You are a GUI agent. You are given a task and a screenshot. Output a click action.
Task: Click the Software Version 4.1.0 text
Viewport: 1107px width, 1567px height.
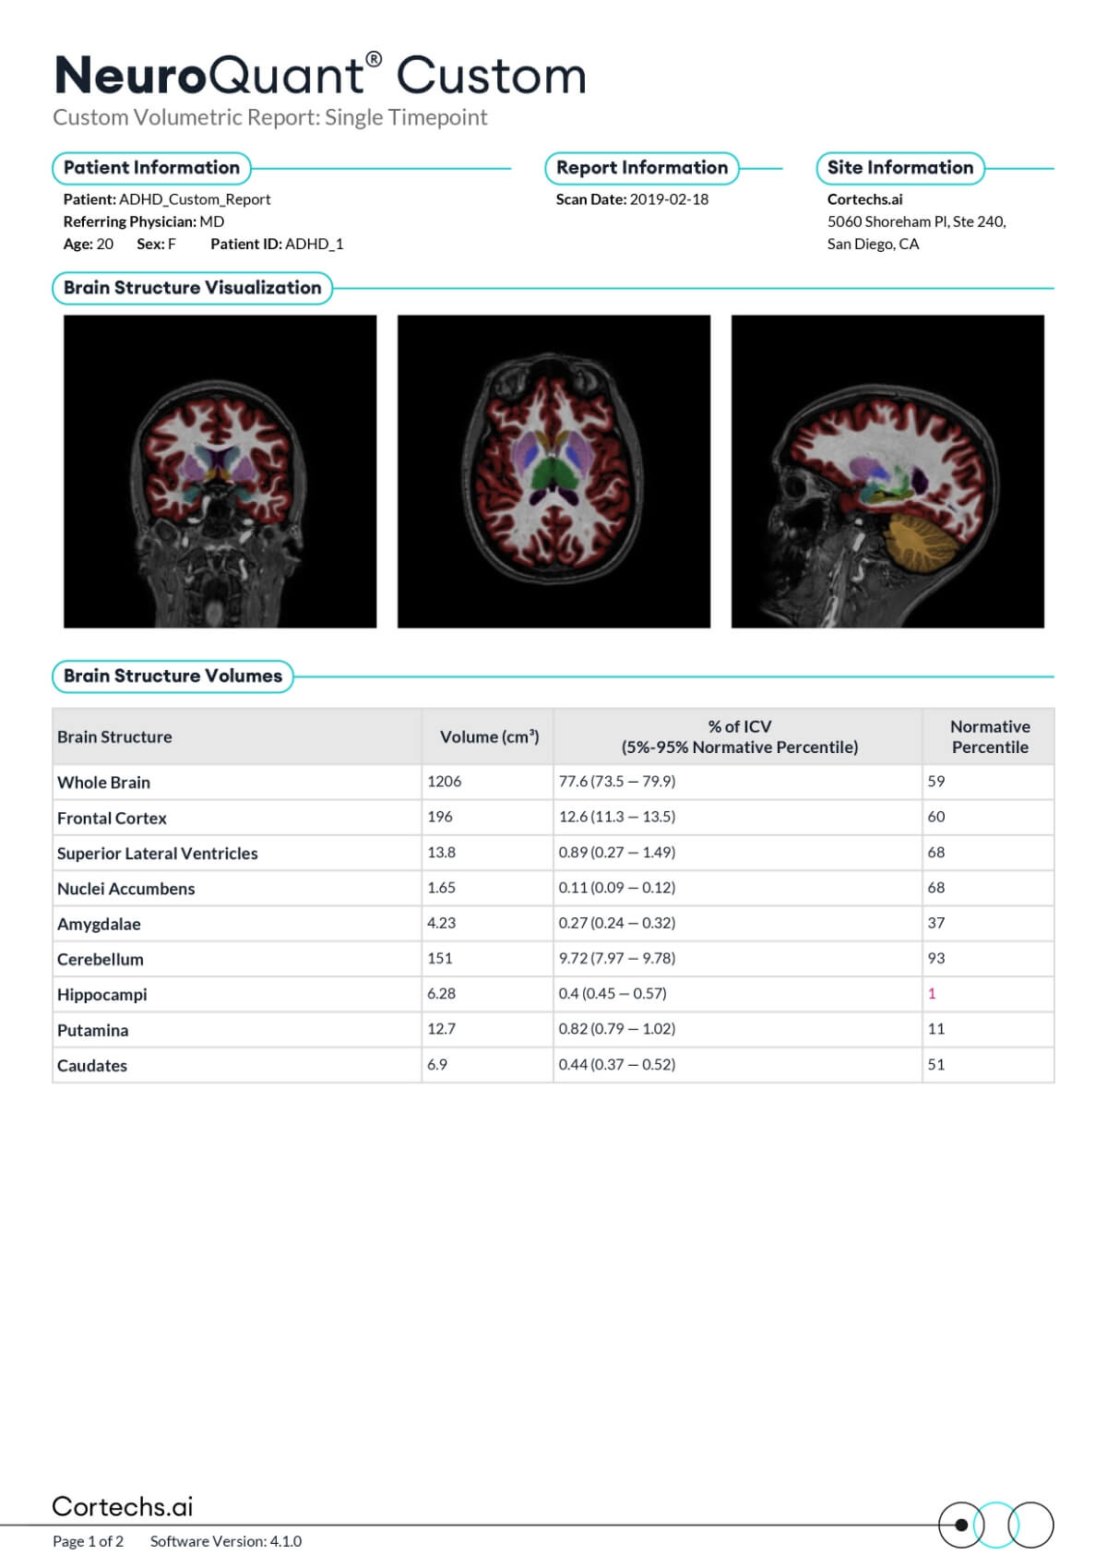tap(226, 1541)
